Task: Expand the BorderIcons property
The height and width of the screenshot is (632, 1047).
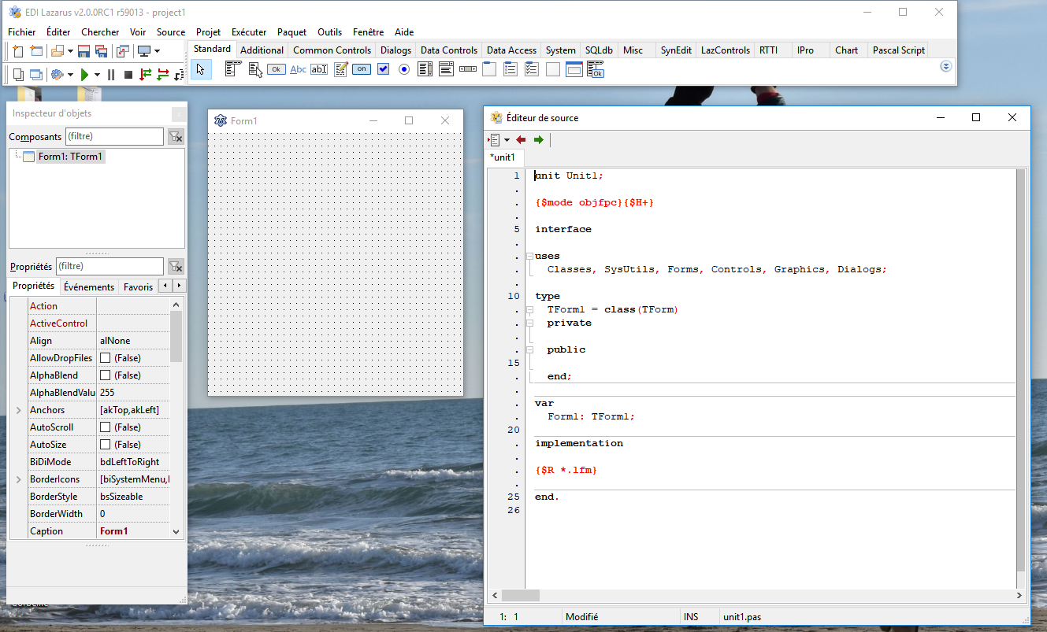Action: click(19, 479)
